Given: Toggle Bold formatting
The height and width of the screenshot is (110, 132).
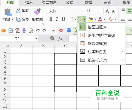Looking at the screenshot, I should point(51,19).
